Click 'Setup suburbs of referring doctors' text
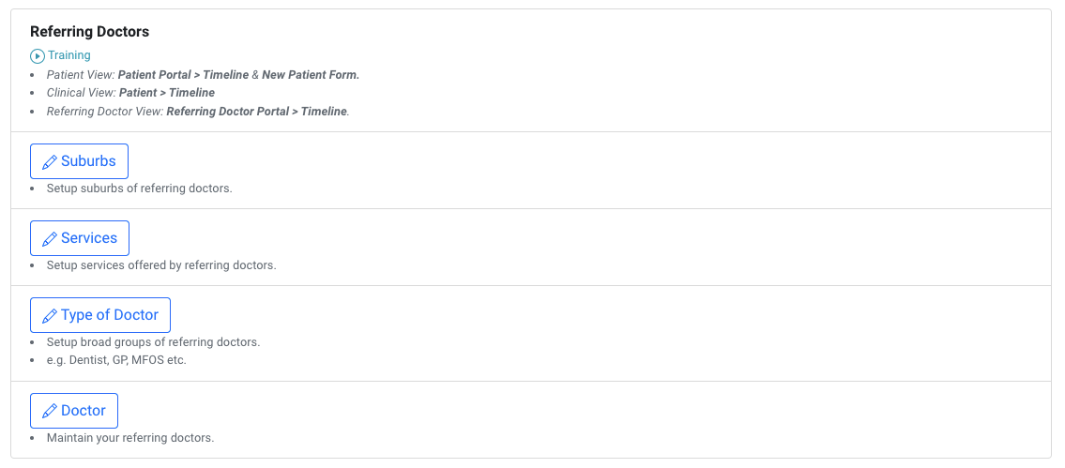The height and width of the screenshot is (468, 1065). tap(139, 189)
